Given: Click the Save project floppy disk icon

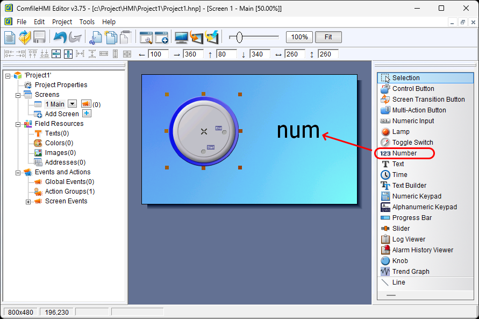Looking at the screenshot, I should (x=39, y=37).
